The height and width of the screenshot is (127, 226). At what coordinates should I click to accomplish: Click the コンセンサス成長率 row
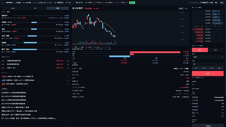click(x=131, y=87)
